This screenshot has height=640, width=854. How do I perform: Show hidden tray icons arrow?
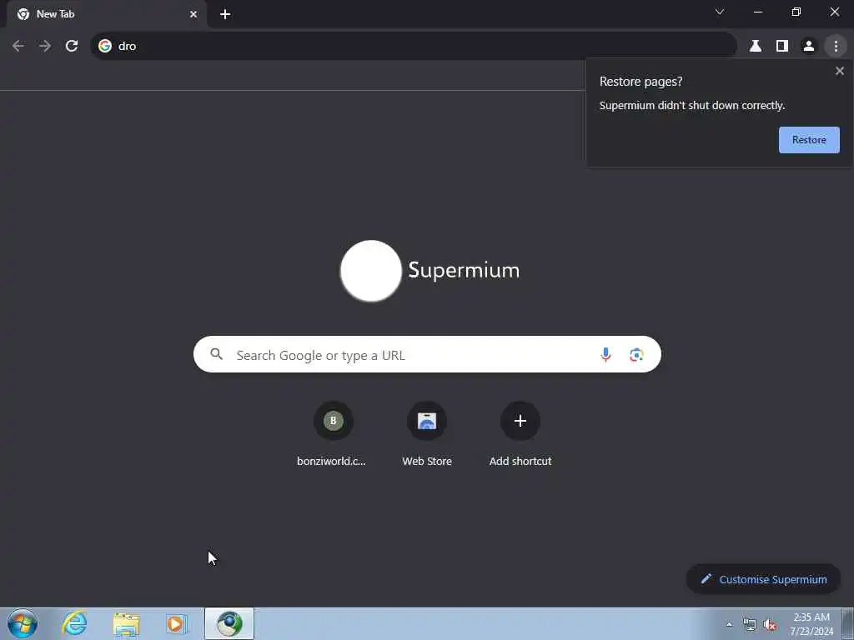pyautogui.click(x=729, y=624)
